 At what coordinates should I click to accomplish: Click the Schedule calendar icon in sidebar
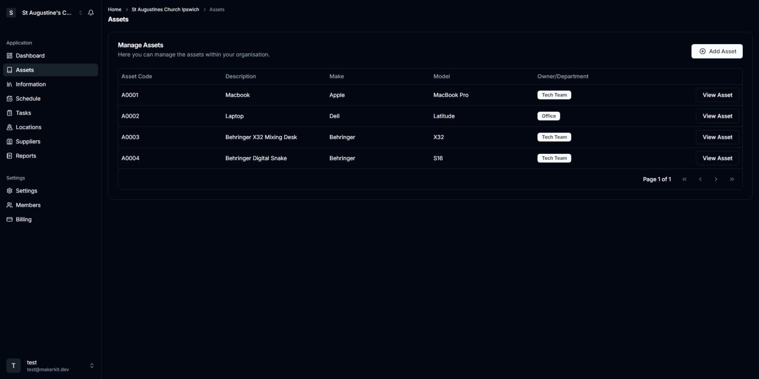point(9,99)
